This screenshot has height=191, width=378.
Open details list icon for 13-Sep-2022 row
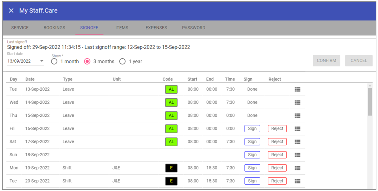click(x=297, y=89)
